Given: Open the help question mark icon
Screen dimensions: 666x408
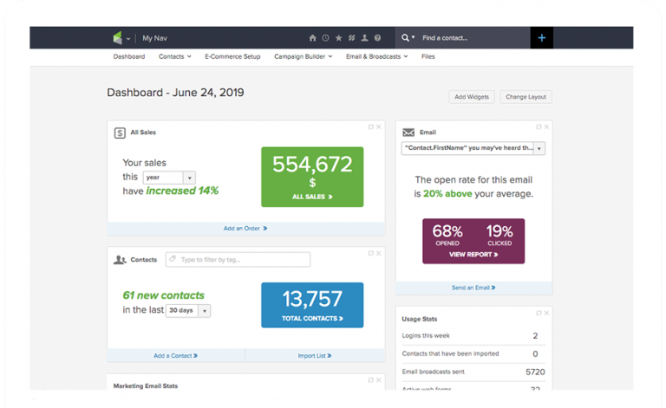Looking at the screenshot, I should 377,38.
